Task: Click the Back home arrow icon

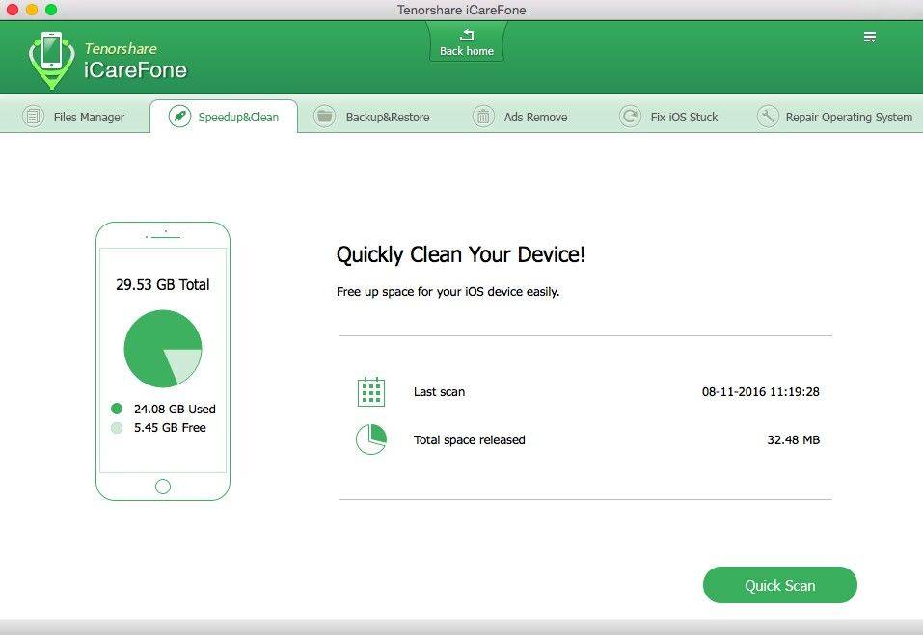Action: pos(467,36)
